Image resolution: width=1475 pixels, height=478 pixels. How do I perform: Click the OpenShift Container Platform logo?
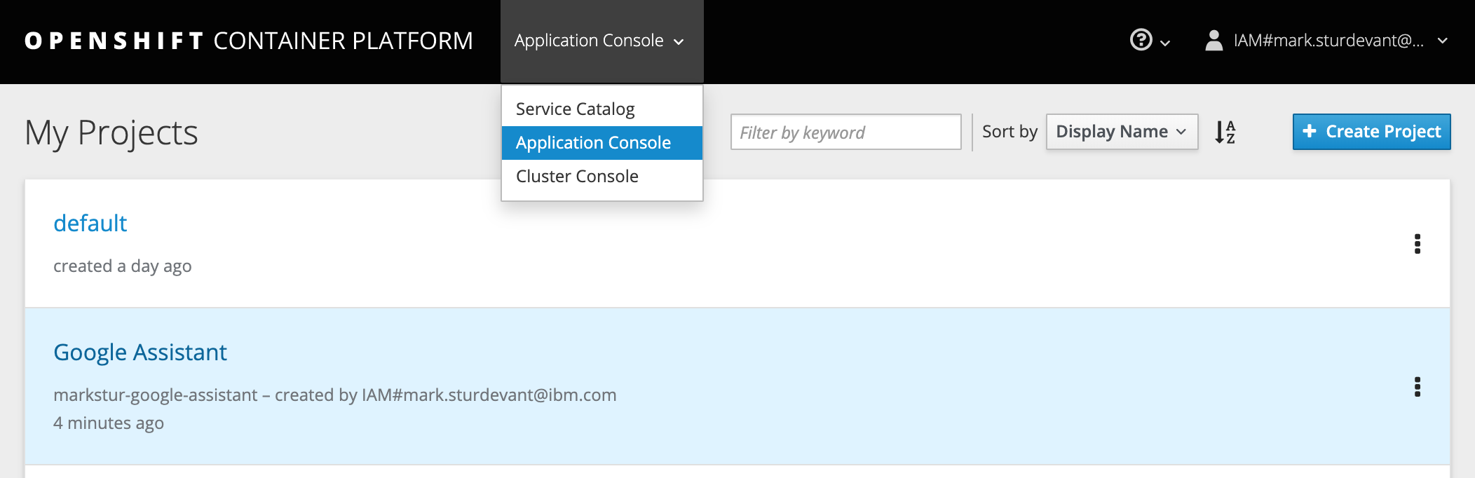pyautogui.click(x=249, y=41)
